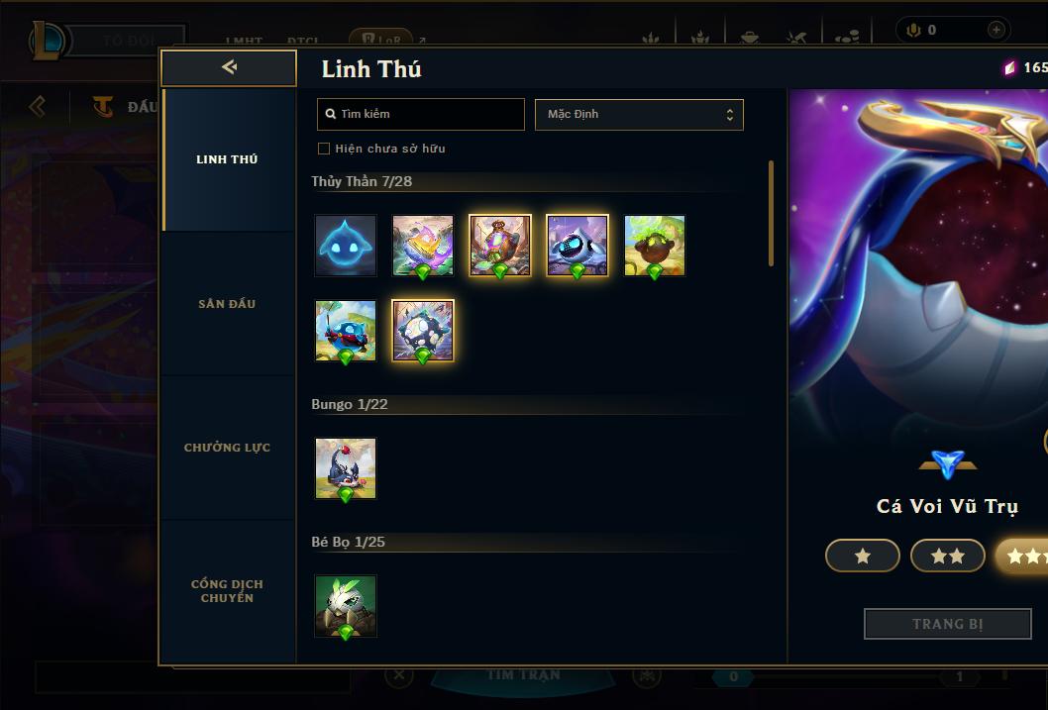Screen dimensions: 1048x710
Task: Click the search magnifier icon
Action: pos(330,114)
